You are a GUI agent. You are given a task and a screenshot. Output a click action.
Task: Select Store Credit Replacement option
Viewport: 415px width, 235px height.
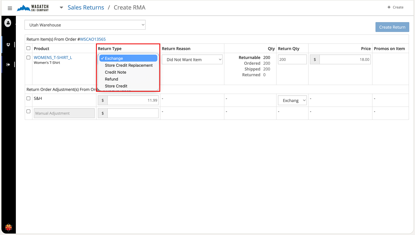click(129, 65)
